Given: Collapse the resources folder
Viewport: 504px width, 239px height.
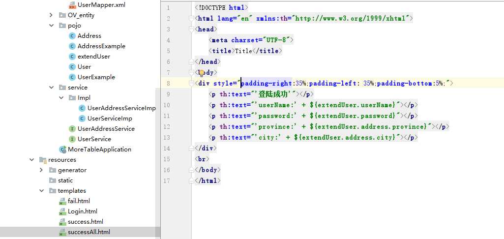Looking at the screenshot, I should [31, 159].
